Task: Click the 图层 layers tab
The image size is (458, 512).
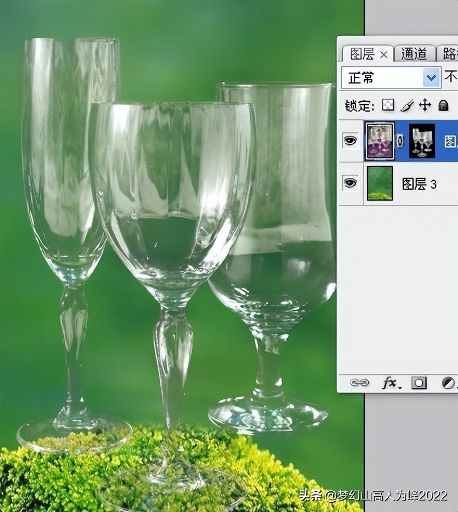Action: 363,54
